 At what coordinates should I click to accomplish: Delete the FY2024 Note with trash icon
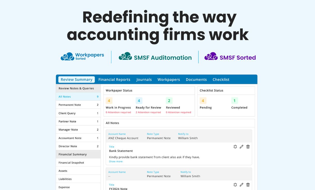pos(248,185)
